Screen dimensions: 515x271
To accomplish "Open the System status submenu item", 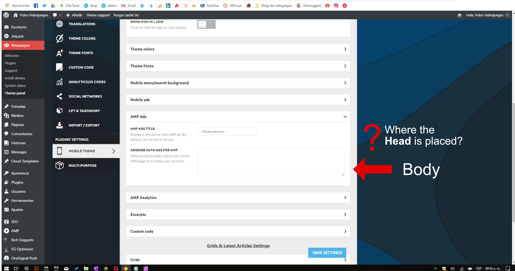I will pyautogui.click(x=15, y=86).
